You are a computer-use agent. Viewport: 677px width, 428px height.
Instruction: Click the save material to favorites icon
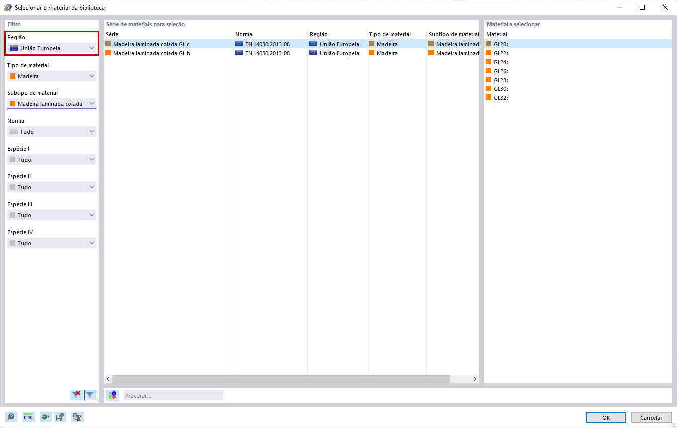click(60, 417)
